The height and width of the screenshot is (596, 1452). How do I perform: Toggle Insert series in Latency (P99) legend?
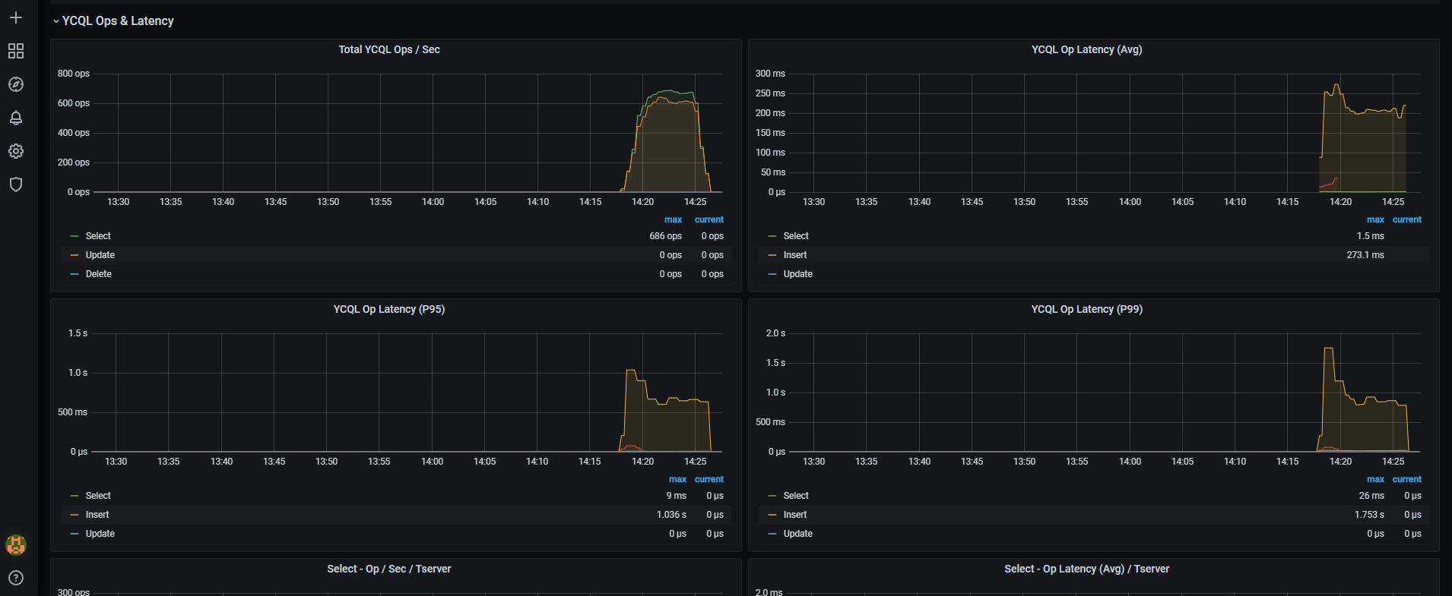(x=795, y=515)
